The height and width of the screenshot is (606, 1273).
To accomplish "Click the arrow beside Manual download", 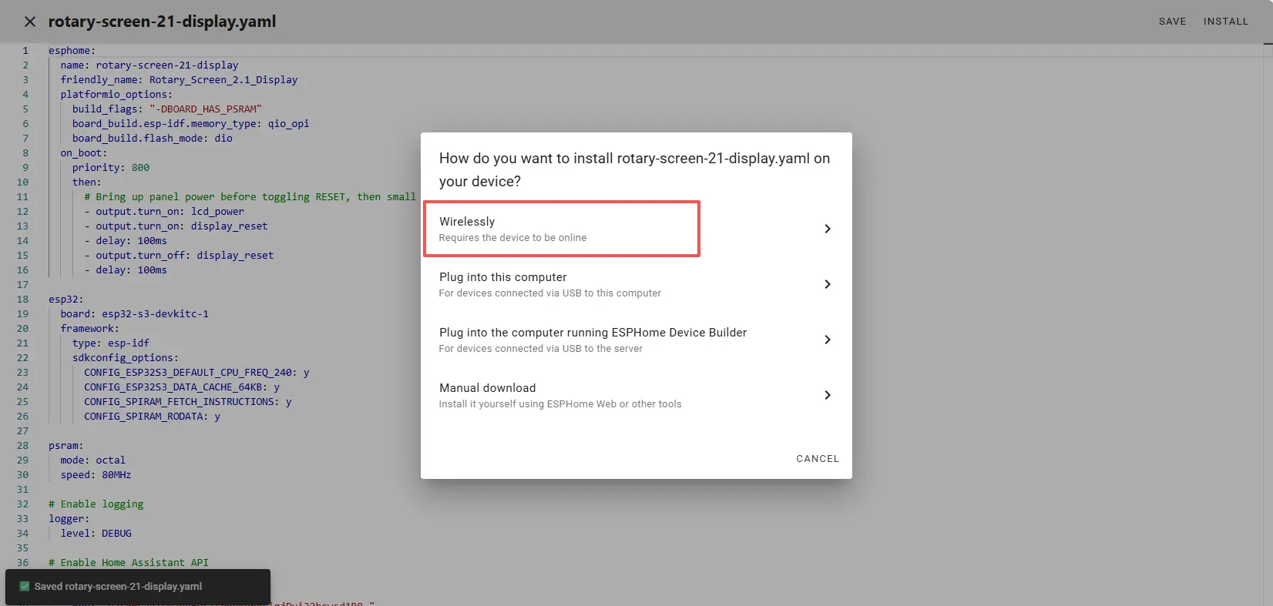I will pyautogui.click(x=827, y=395).
